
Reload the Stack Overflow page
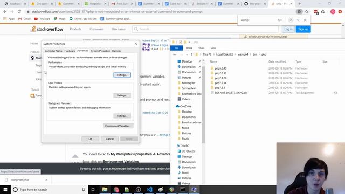pyautogui.click(x=19, y=12)
